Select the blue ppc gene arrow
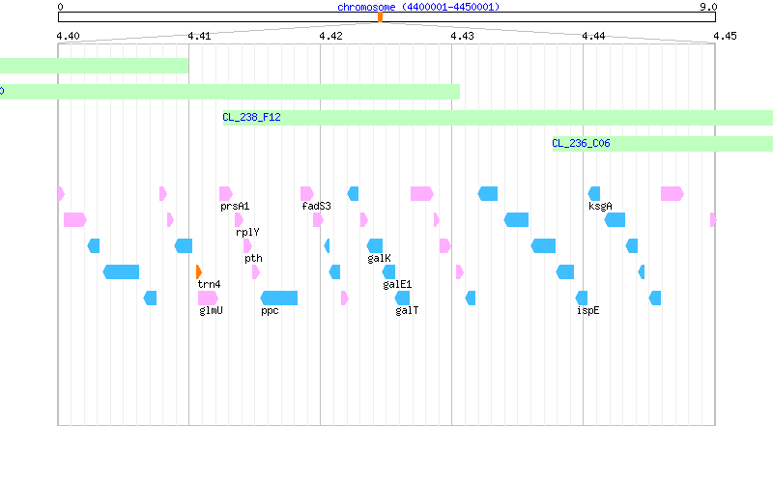This screenshot has height=483, width=773. [x=279, y=298]
